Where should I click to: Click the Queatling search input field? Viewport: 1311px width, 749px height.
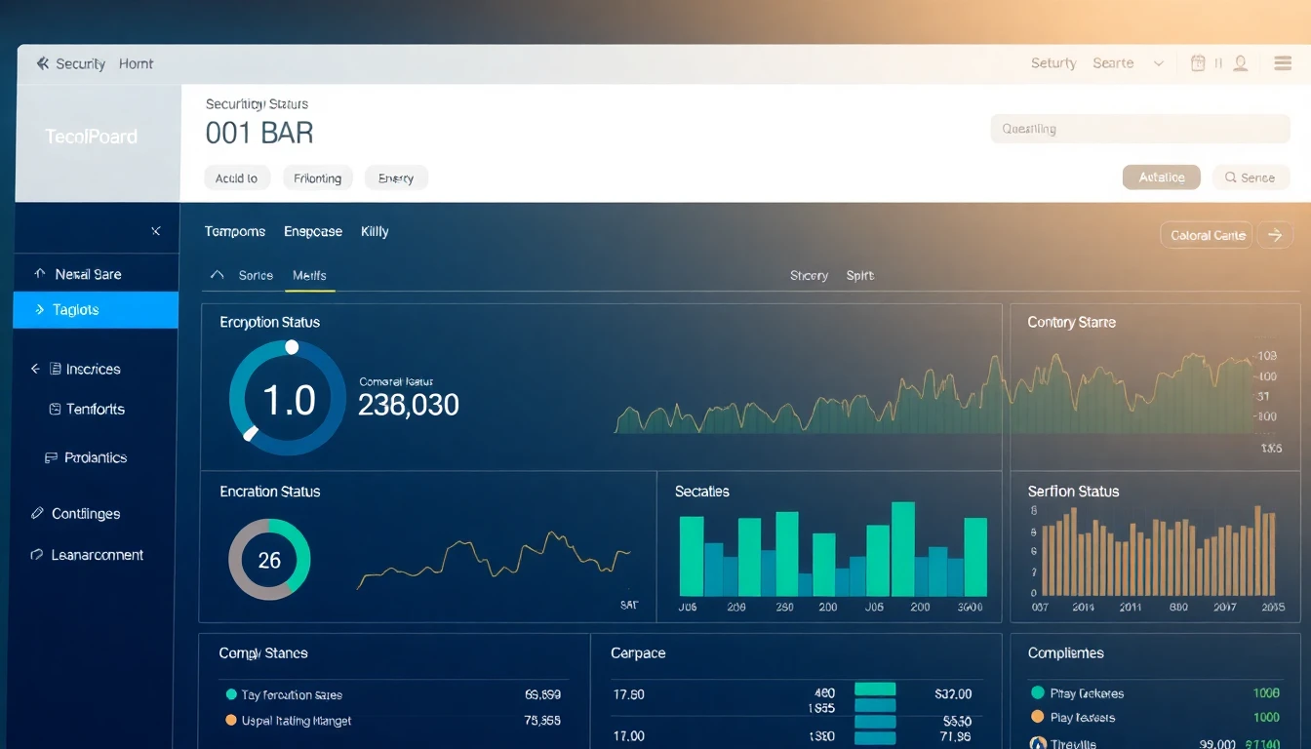pyautogui.click(x=1139, y=128)
